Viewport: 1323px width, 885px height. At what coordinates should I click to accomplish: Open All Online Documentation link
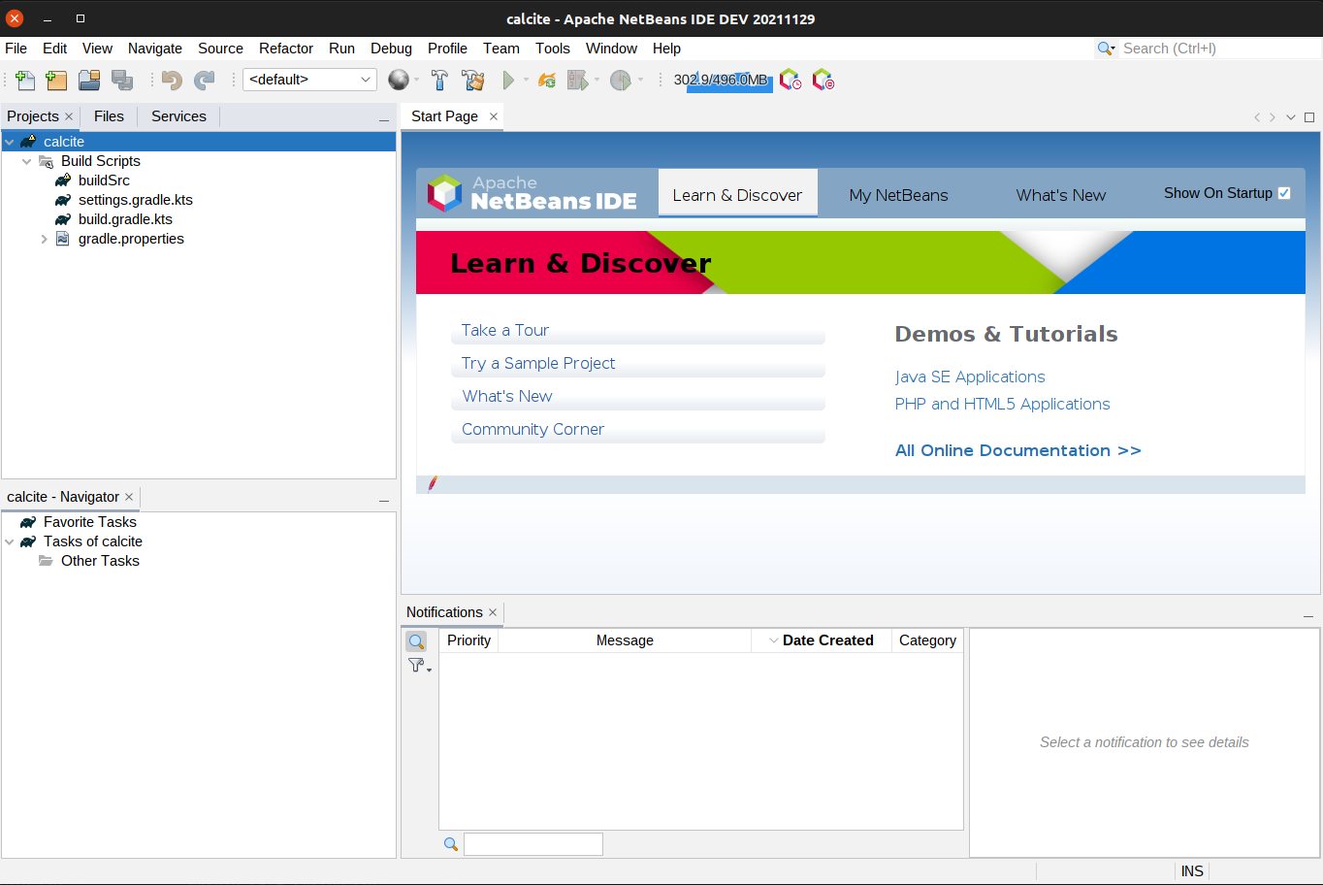pos(1017,450)
